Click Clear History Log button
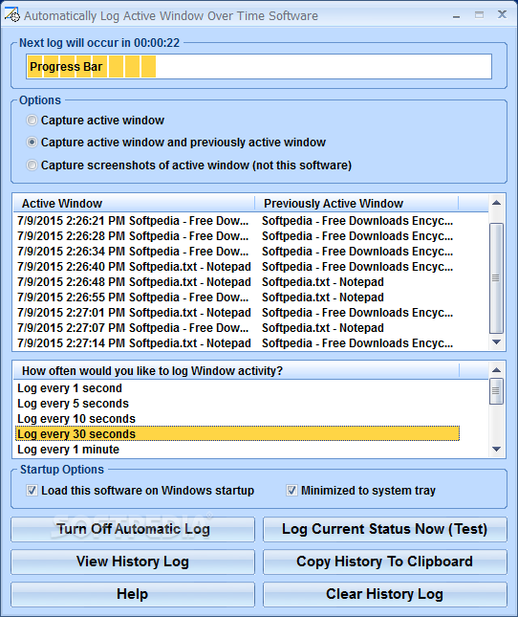This screenshot has height=617, width=518. coord(385,594)
